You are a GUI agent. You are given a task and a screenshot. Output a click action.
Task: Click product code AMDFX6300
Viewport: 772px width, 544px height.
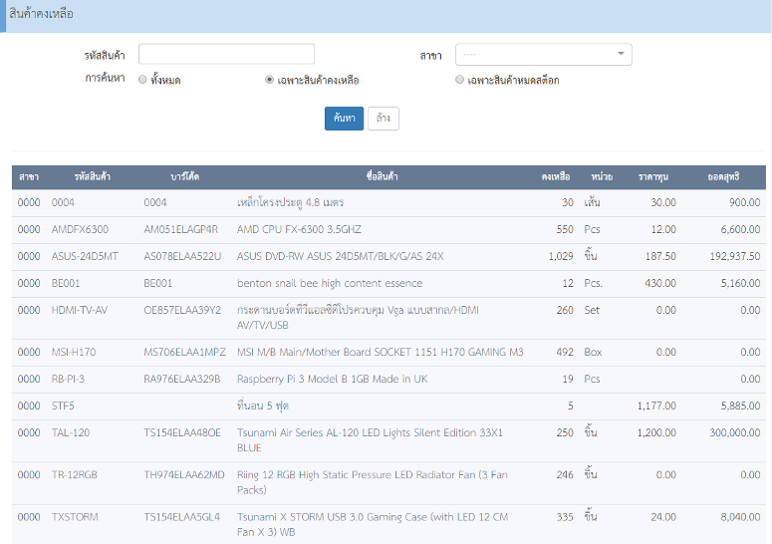pos(80,229)
